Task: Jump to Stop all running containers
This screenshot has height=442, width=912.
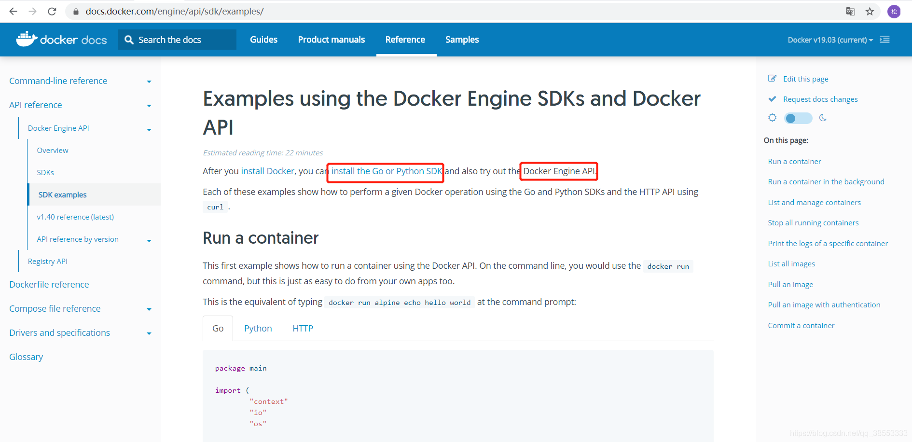Action: [x=813, y=222]
